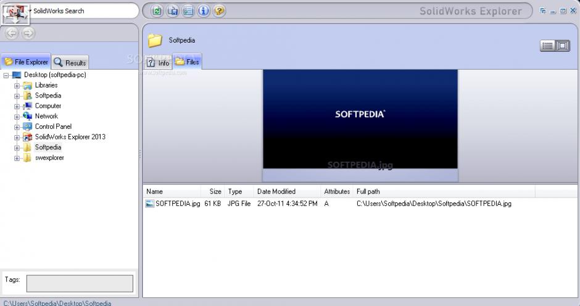Click the status bar path C:\Users\Softpedia\Desktop\Softpedia
The image size is (580, 306).
tap(57, 303)
